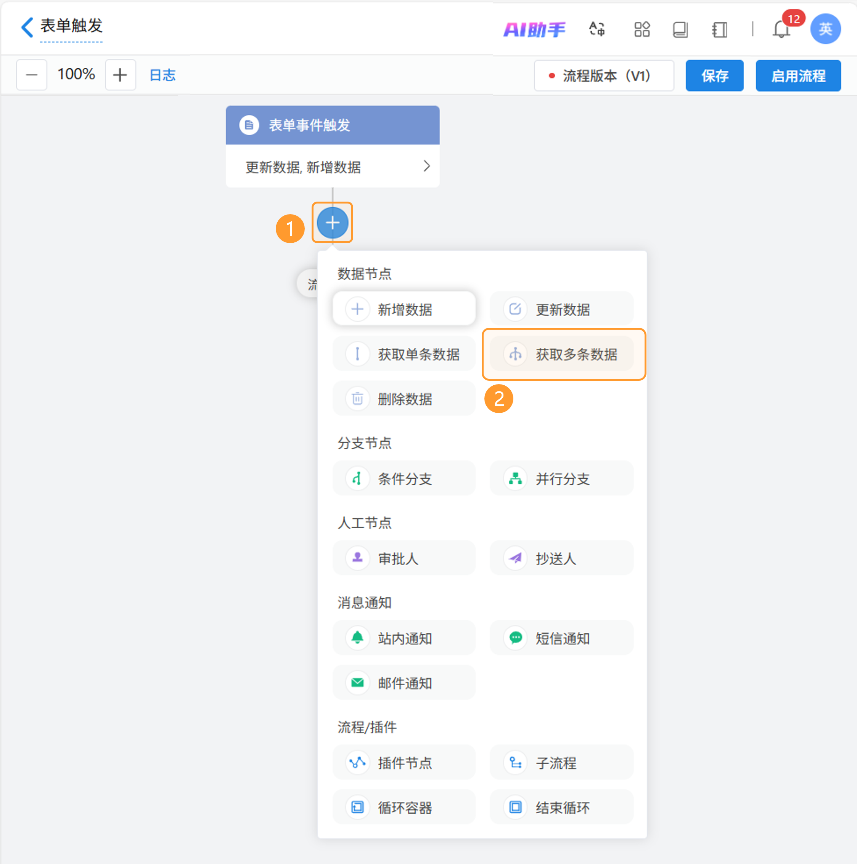Expand the 更新数据, 新增数据 trigger chevron
The width and height of the screenshot is (857, 864).
426,167
